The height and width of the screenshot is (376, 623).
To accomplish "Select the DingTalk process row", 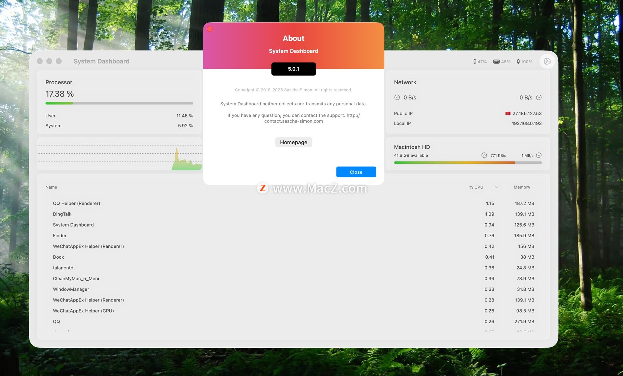I will pyautogui.click(x=62, y=214).
